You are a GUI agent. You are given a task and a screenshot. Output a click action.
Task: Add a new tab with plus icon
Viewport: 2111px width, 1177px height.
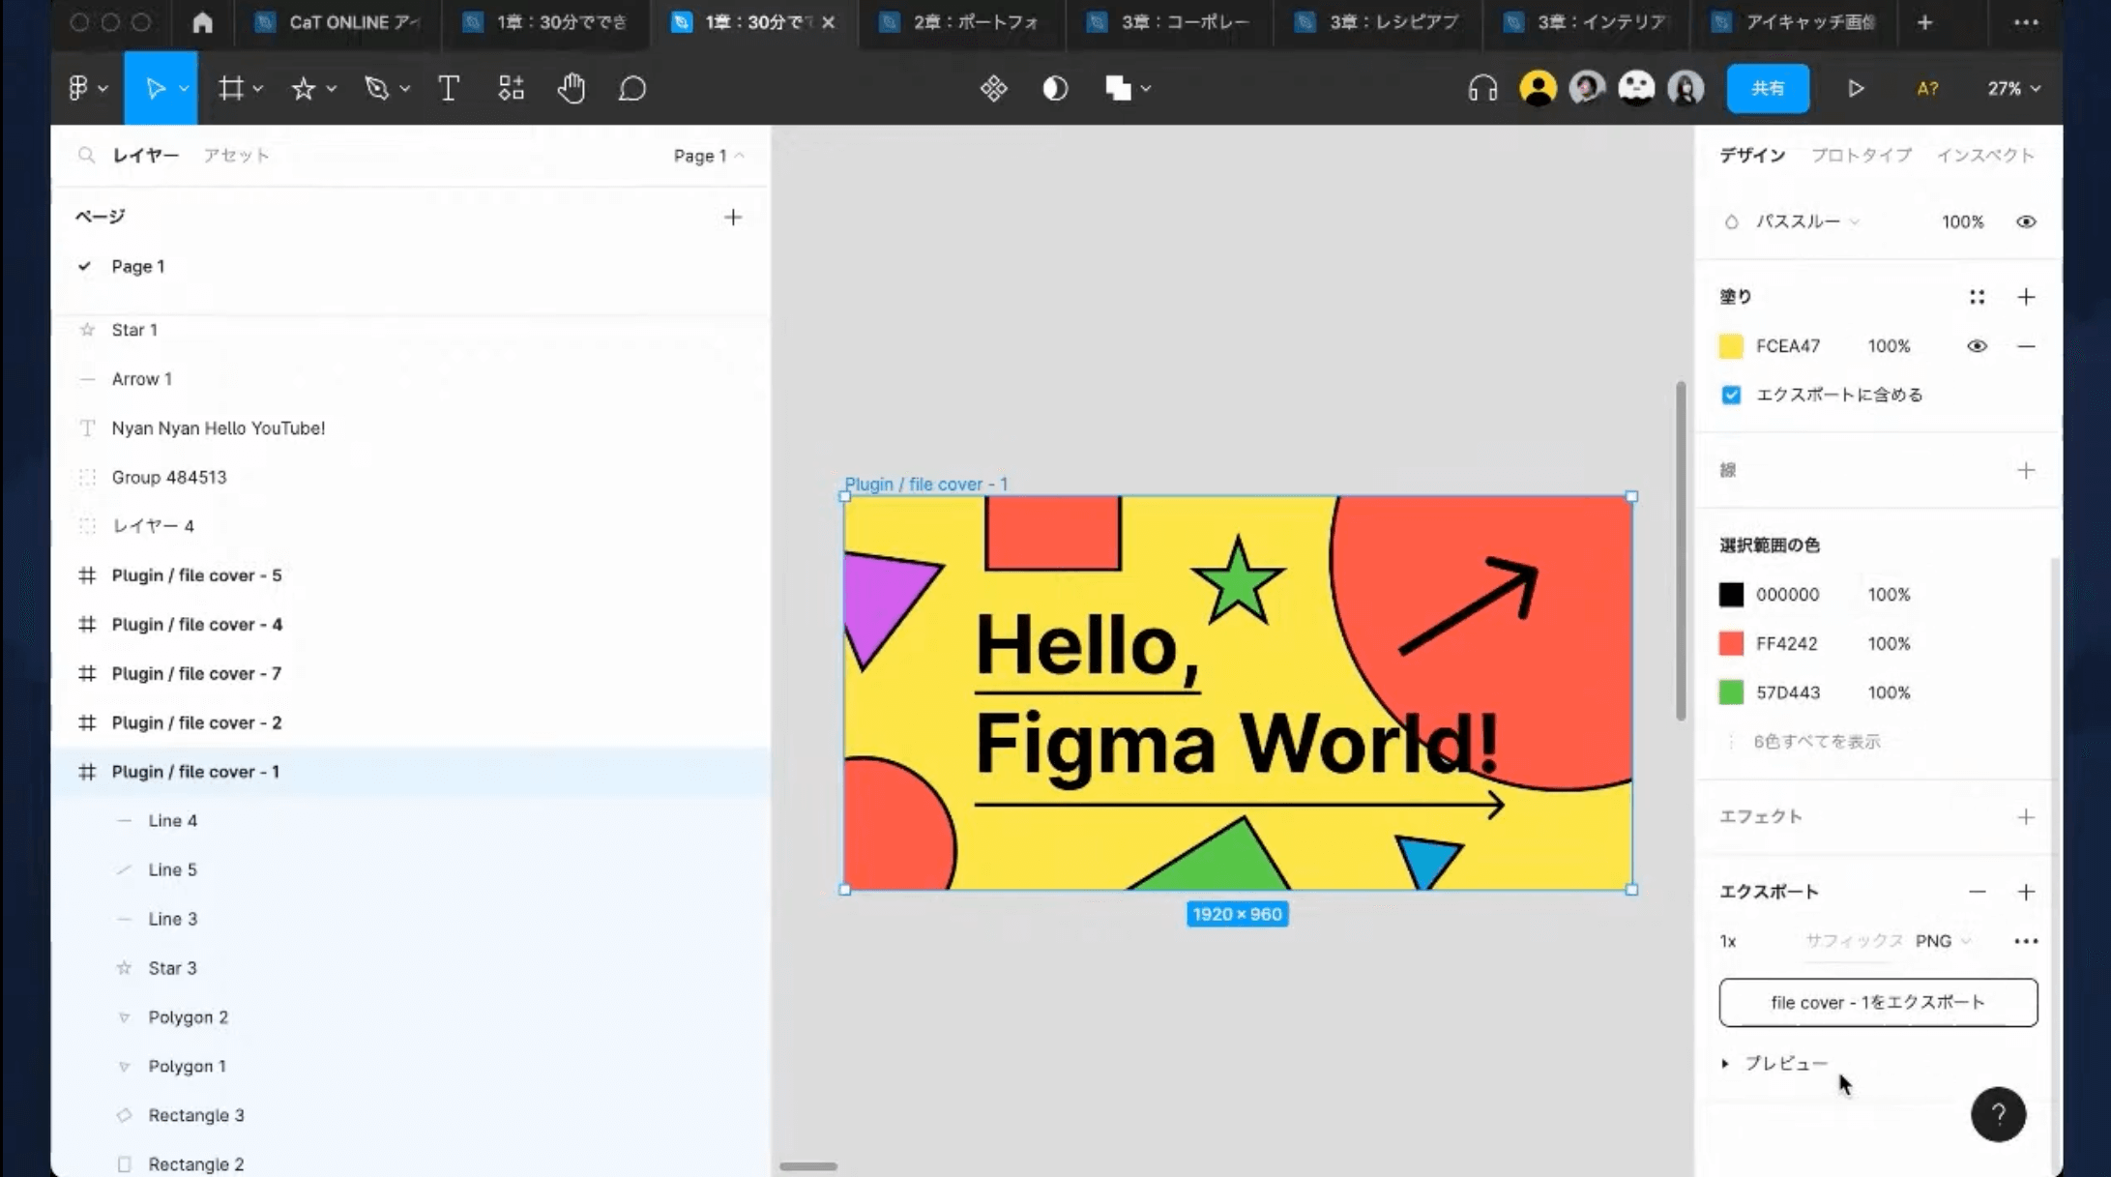click(1924, 22)
